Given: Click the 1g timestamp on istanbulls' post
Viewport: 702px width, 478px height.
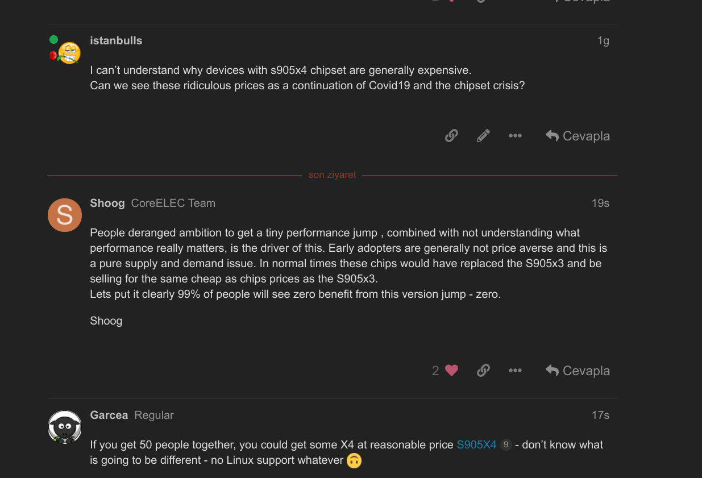Looking at the screenshot, I should [x=603, y=41].
